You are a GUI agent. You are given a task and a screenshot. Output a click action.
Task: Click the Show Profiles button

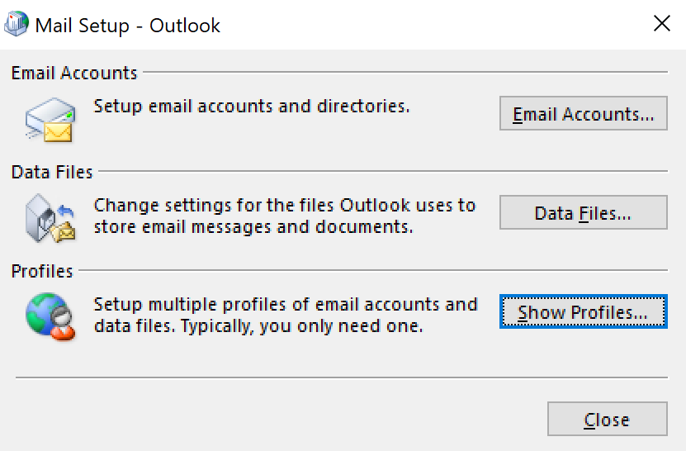click(583, 311)
